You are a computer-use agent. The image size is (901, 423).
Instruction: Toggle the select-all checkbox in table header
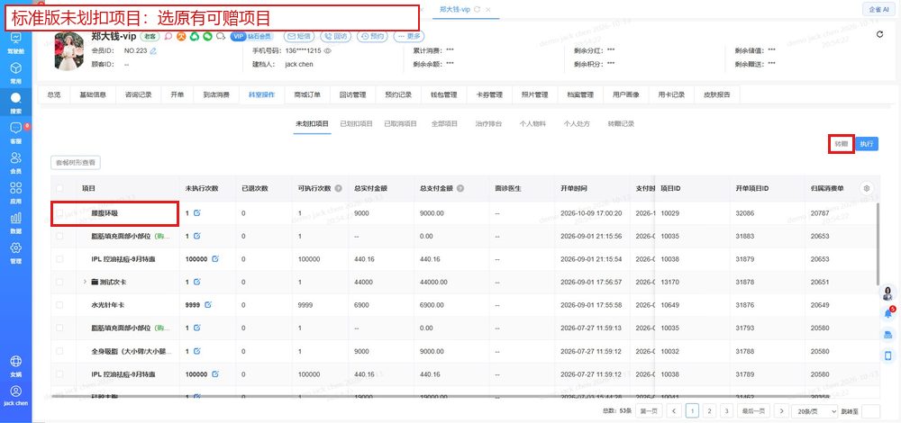(x=59, y=188)
